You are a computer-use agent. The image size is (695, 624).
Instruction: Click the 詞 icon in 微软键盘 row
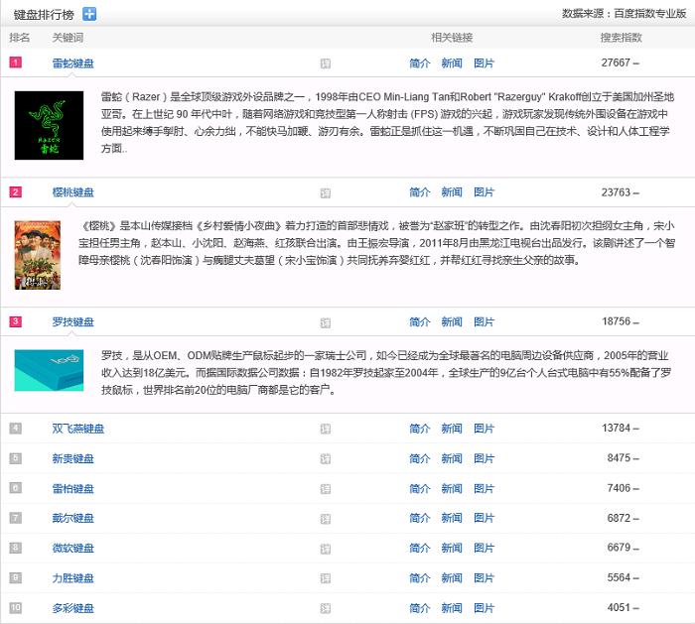tap(326, 550)
